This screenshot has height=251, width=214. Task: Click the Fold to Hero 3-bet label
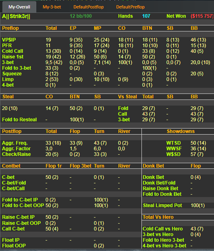click(x=163, y=240)
